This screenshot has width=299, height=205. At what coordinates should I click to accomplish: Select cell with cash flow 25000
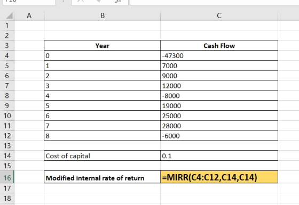[219, 116]
